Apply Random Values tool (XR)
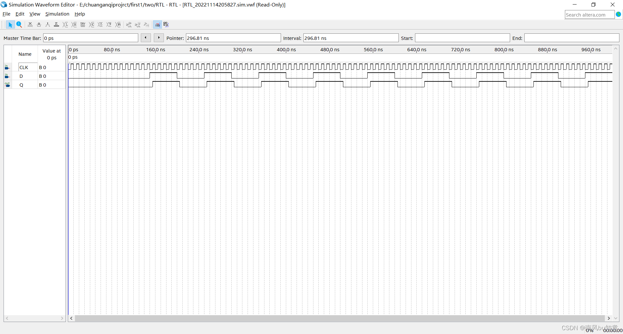Viewport: 623px width, 334px height. coord(118,25)
